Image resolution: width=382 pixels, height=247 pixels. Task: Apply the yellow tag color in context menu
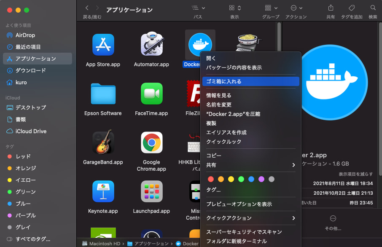(231, 179)
